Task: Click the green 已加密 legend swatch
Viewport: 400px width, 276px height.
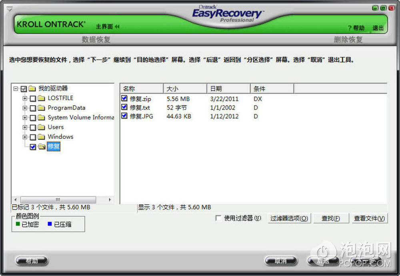Action: [x=18, y=224]
